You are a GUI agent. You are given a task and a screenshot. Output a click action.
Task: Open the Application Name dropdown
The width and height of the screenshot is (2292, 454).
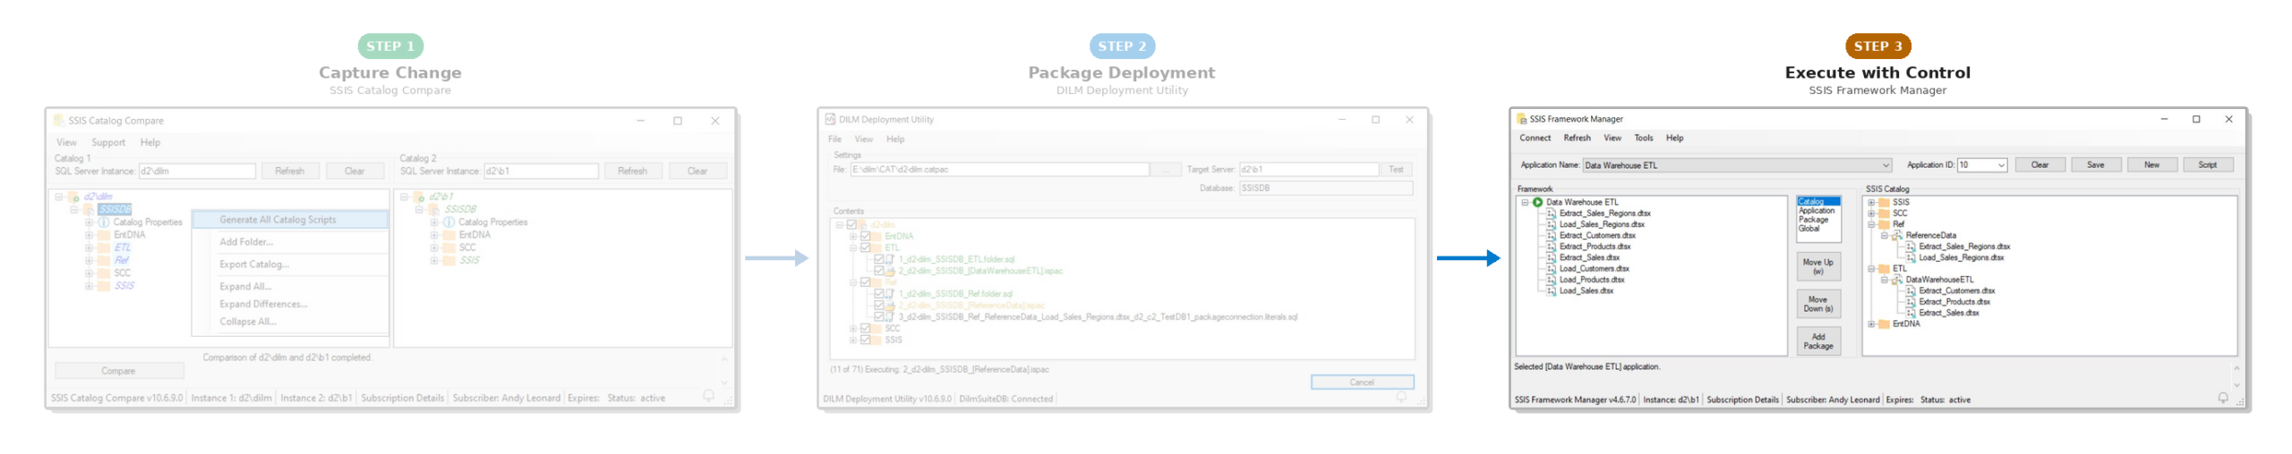coord(1885,165)
